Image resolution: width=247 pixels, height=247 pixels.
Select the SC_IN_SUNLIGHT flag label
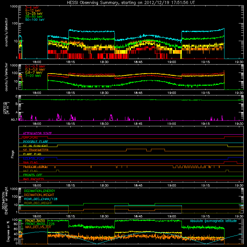(36, 146)
